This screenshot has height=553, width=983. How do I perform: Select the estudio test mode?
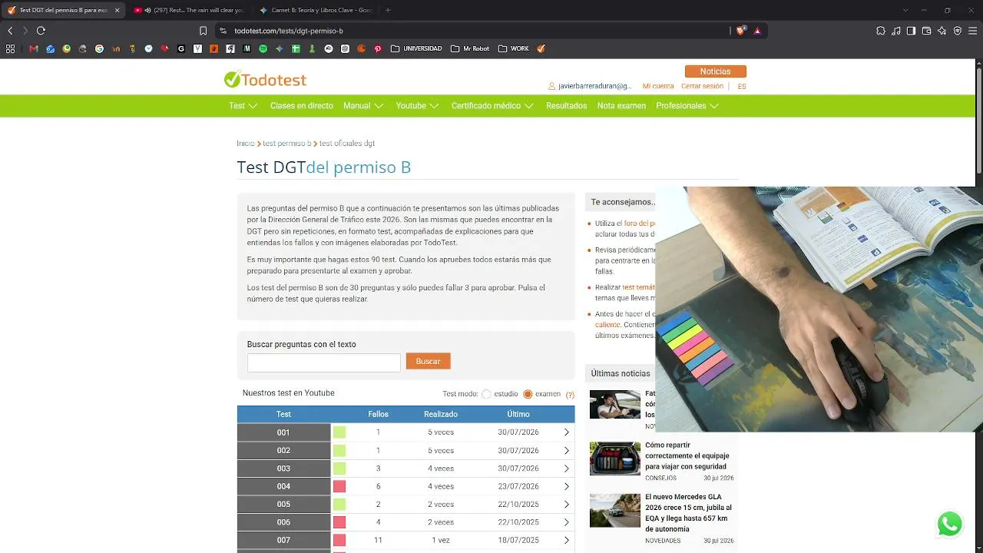click(486, 394)
